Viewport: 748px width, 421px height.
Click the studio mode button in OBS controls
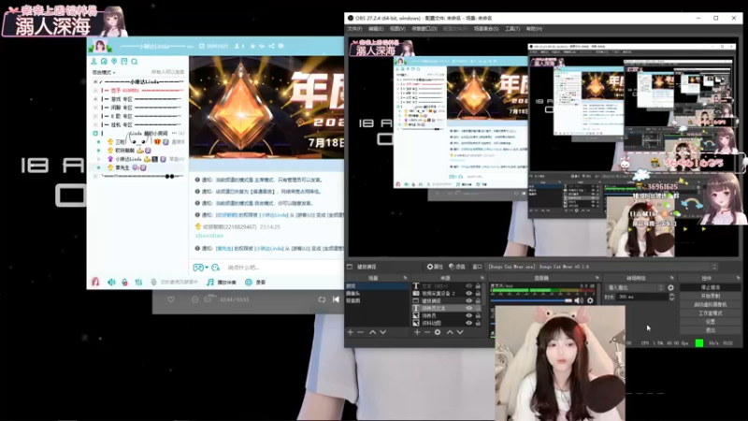[711, 313]
